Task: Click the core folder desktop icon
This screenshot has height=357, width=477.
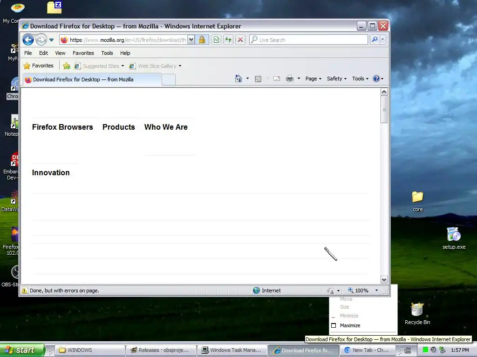Action: coord(417,201)
